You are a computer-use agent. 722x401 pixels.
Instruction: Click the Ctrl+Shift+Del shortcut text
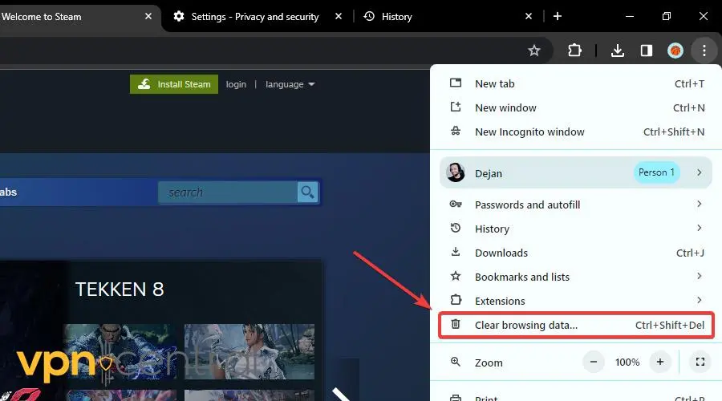[x=670, y=325]
